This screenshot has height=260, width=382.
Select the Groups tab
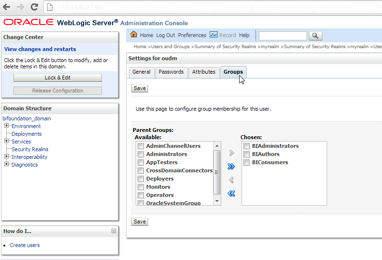(233, 72)
